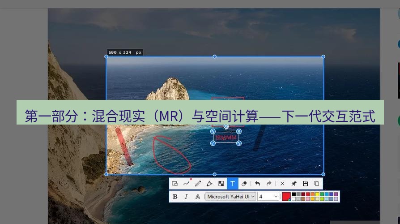Select the arrow line tool
The height and width of the screenshot is (224, 400).
pos(187,183)
